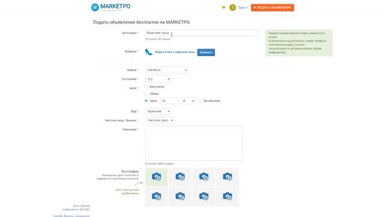Add a photo in the fourth top-row slot
This screenshot has width=385, height=217.
(227, 177)
